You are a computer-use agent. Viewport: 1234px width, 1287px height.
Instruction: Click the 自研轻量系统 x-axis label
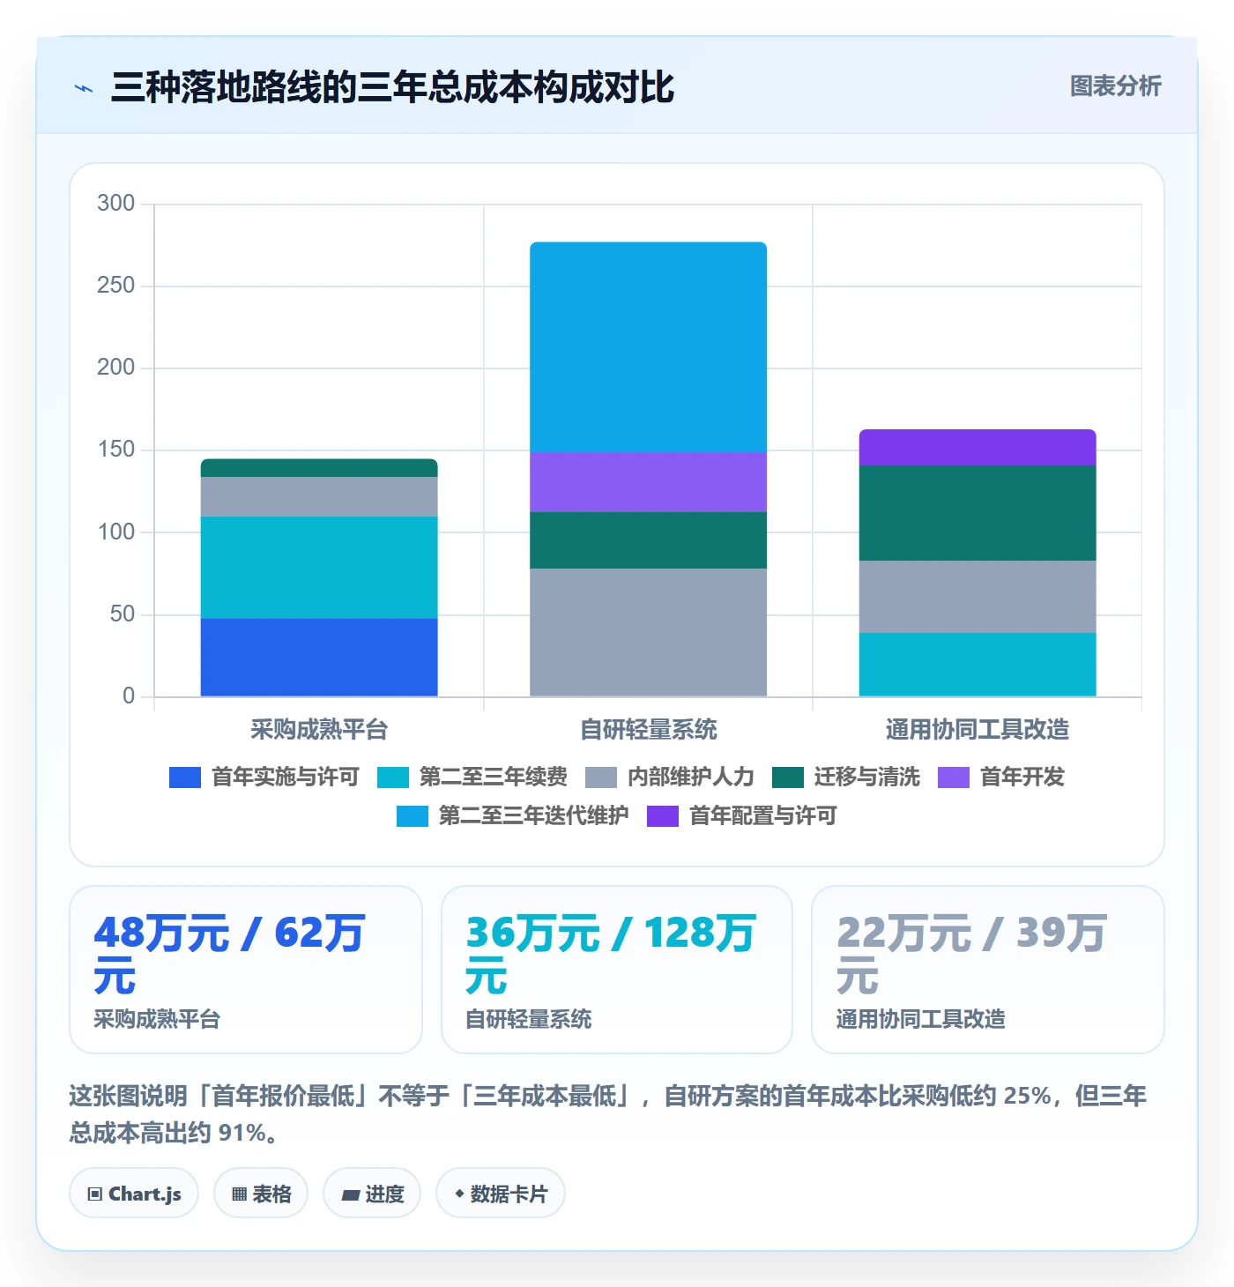coord(648,729)
